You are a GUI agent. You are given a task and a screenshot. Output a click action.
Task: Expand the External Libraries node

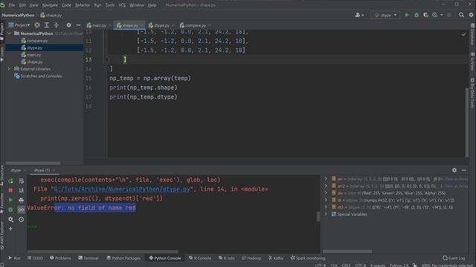(9, 69)
